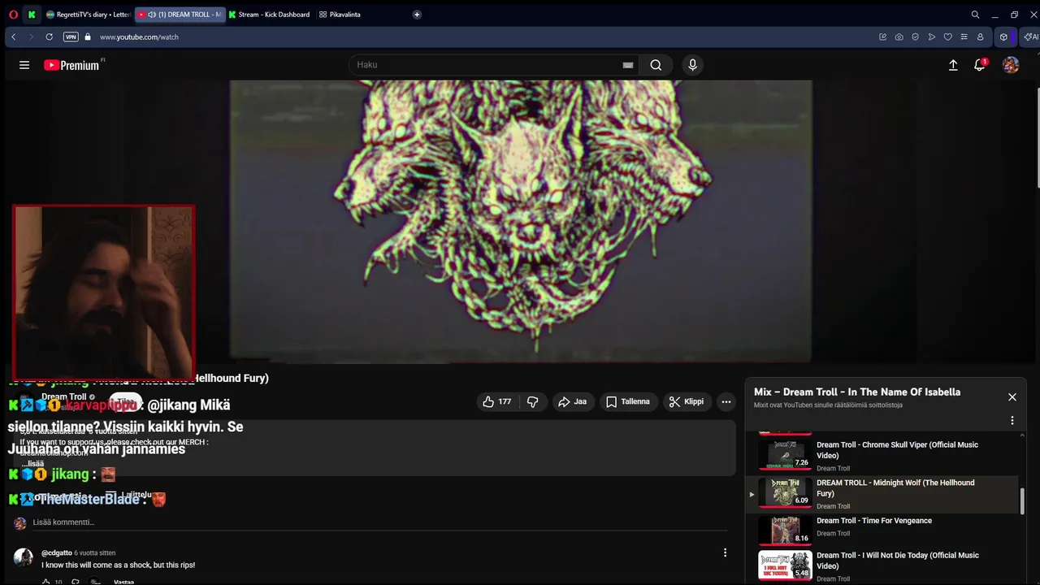Open the Mix playlist options kebab menu
The width and height of the screenshot is (1040, 585).
1012,420
